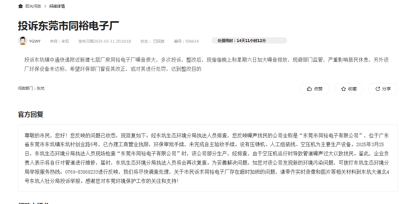Click the 编号 506614 reference number
This screenshot has height=204, width=405.
coord(186,41)
